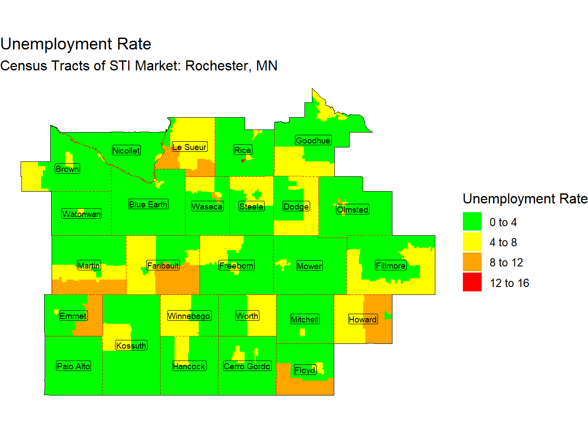The height and width of the screenshot is (441, 588).
Task: Click the green 0 to 4 legend swatch
Action: (472, 222)
